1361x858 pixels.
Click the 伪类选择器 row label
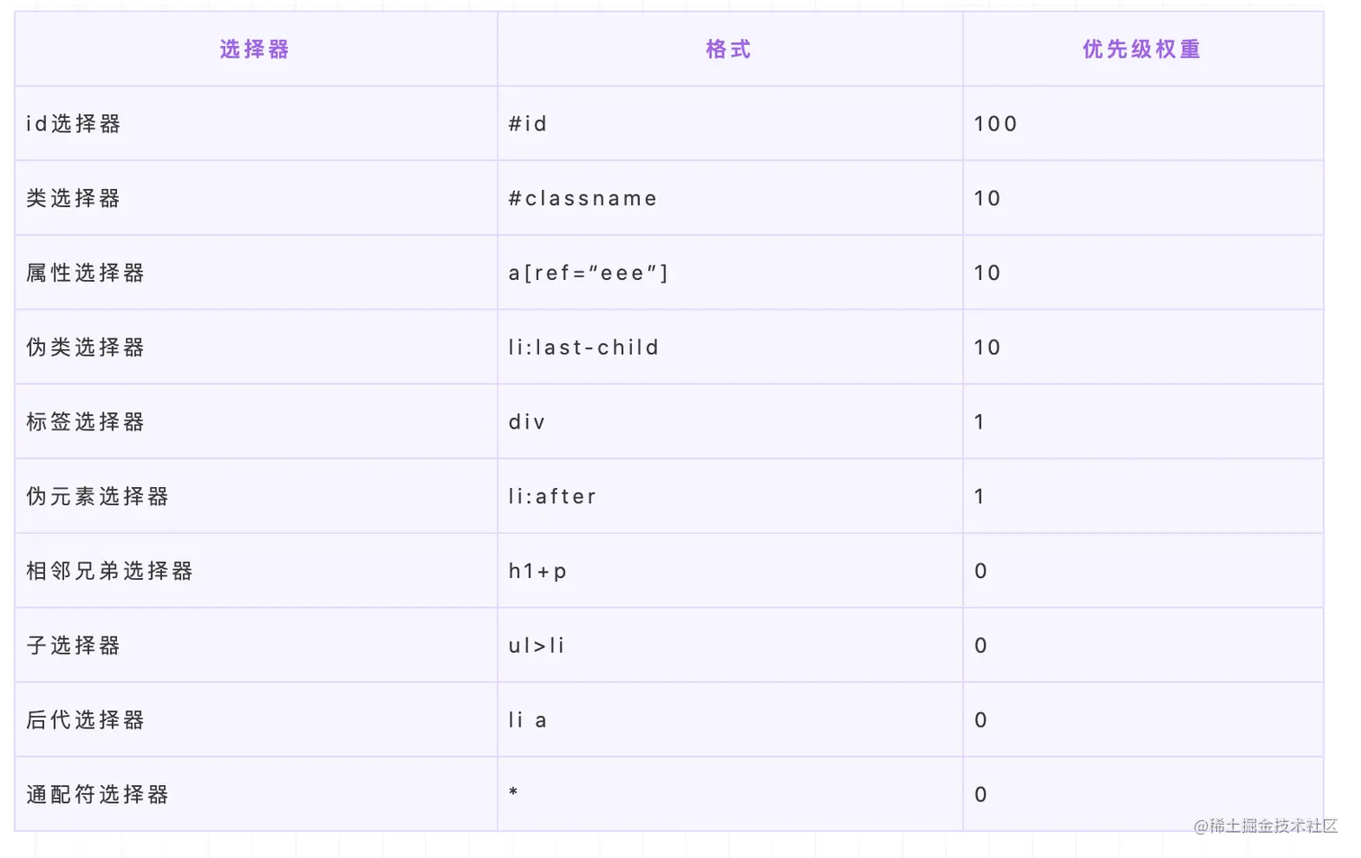(x=85, y=348)
